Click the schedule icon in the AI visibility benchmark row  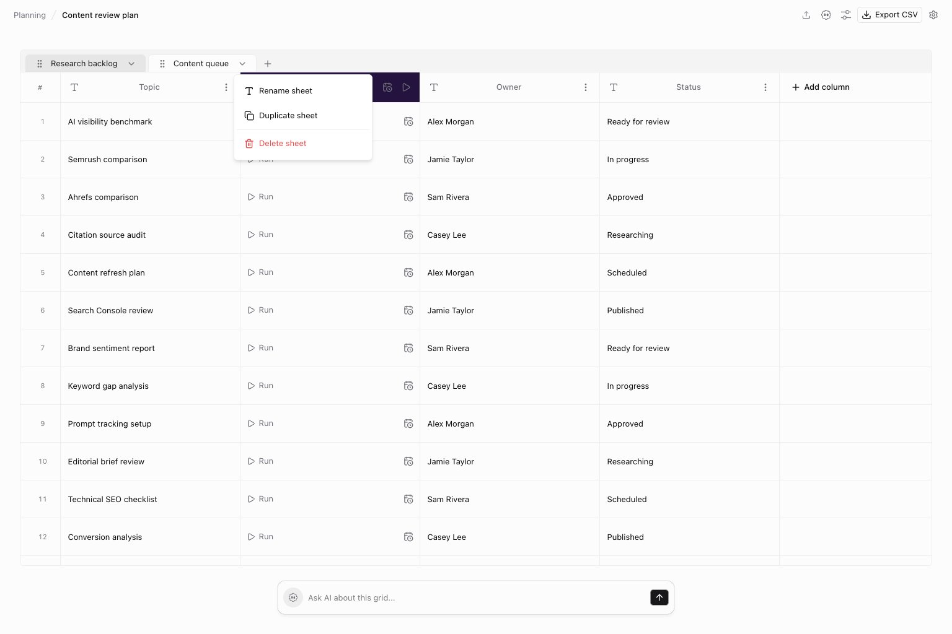(408, 122)
